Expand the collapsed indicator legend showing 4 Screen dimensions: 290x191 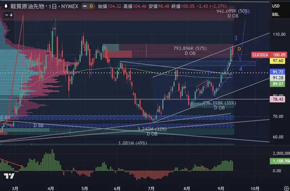pyautogui.click(x=9, y=15)
